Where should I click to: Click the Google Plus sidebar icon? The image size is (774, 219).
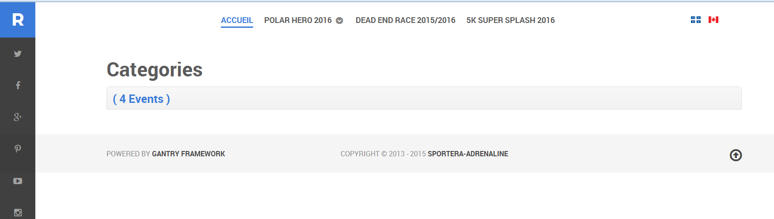18,117
